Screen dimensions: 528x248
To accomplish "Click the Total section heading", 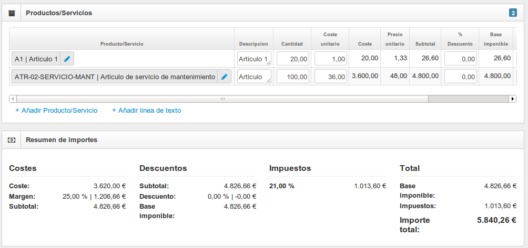I will tap(410, 168).
